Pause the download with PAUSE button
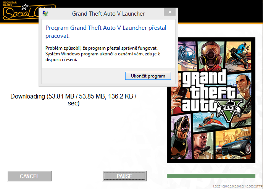 tap(124, 176)
